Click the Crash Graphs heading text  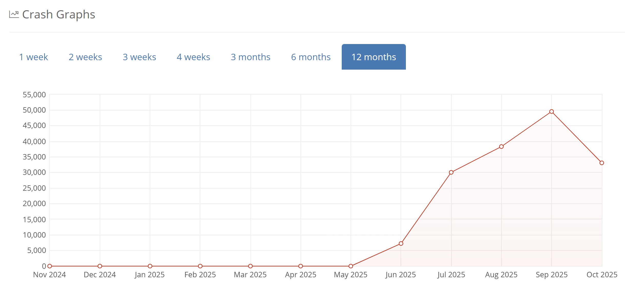pyautogui.click(x=58, y=14)
